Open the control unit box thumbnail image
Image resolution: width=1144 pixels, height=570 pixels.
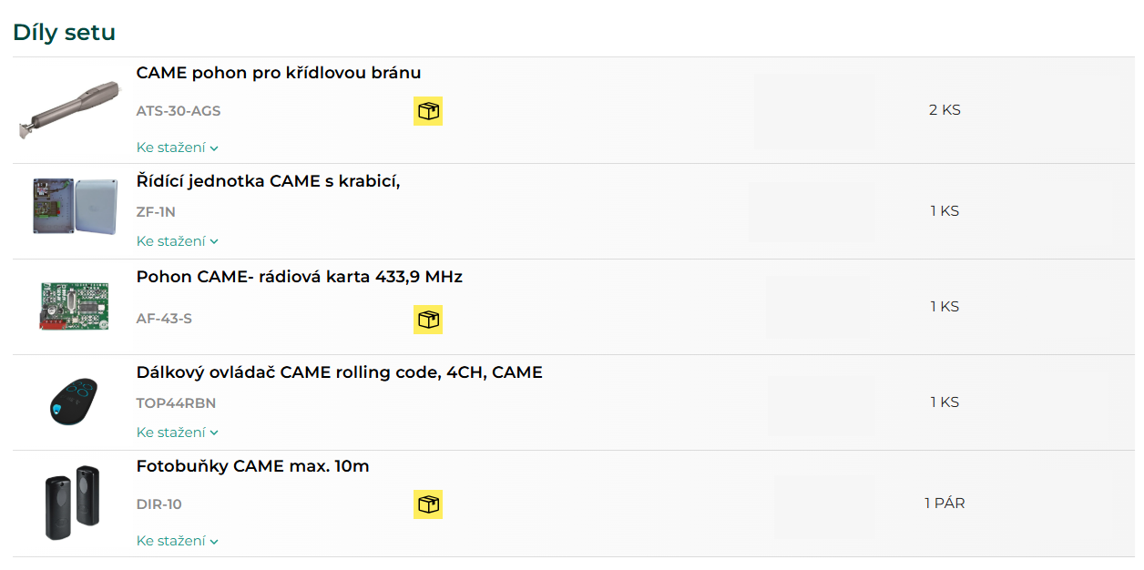[75, 207]
